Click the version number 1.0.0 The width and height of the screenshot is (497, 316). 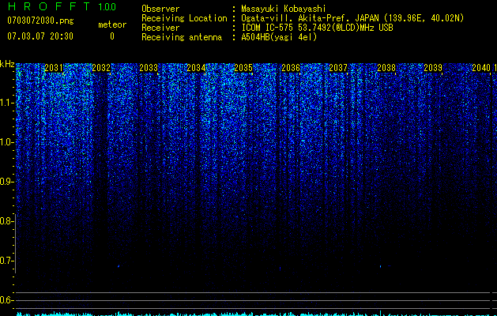click(107, 7)
